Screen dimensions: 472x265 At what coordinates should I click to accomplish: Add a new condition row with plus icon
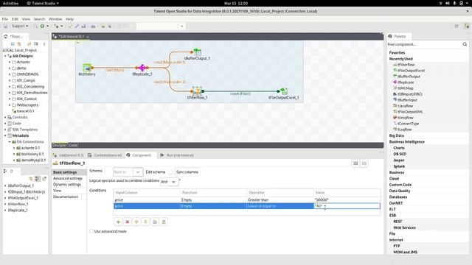pyautogui.click(x=118, y=222)
